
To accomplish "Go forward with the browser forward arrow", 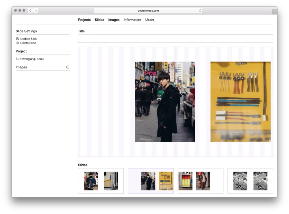I will pyautogui.click(x=36, y=10).
